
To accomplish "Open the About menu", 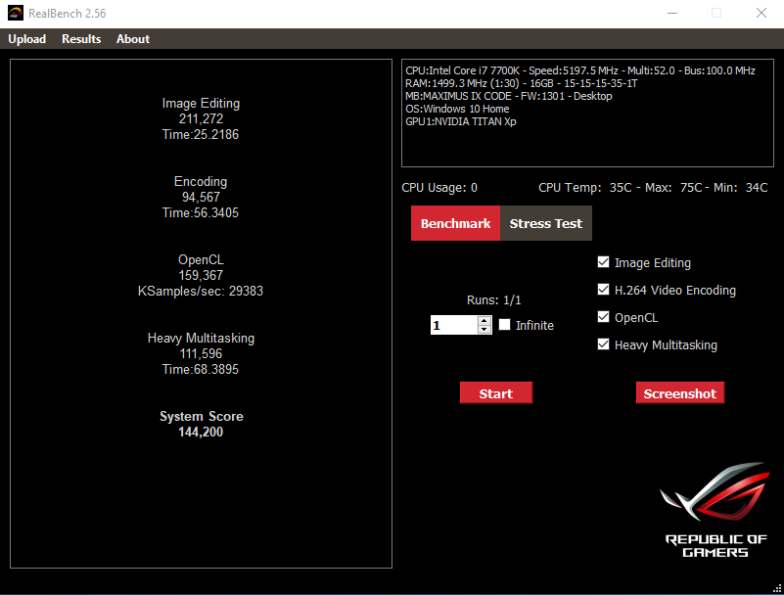I will tap(133, 39).
